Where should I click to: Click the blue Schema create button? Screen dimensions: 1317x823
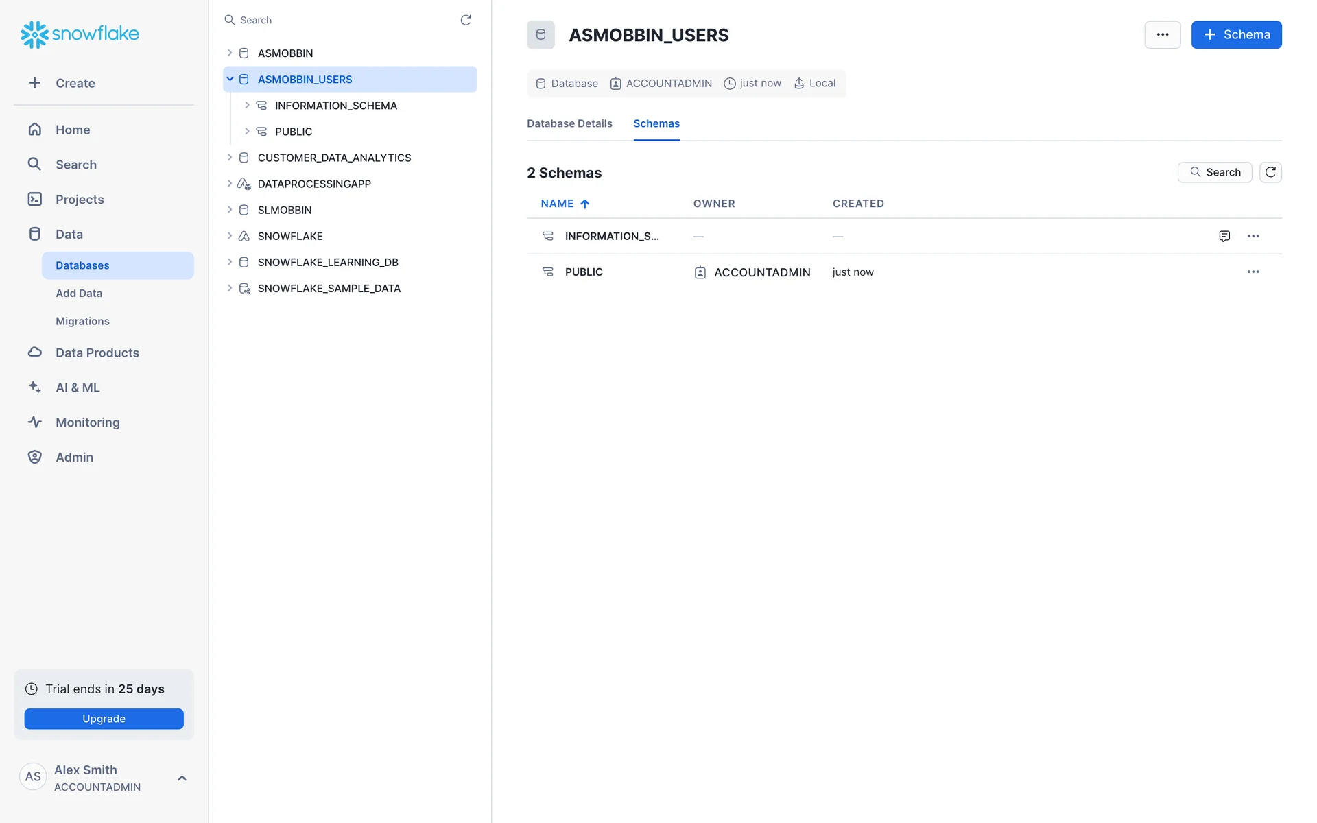pyautogui.click(x=1236, y=35)
